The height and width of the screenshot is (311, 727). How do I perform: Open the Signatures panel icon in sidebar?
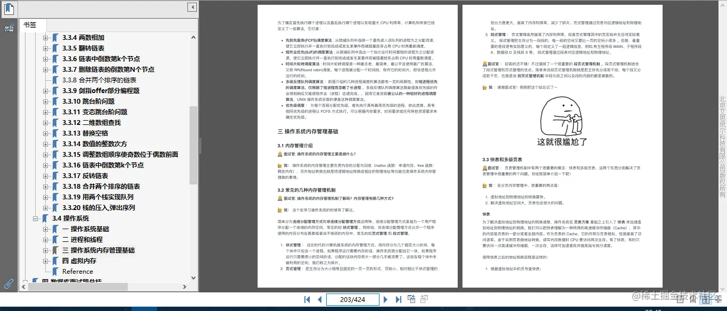(x=9, y=28)
